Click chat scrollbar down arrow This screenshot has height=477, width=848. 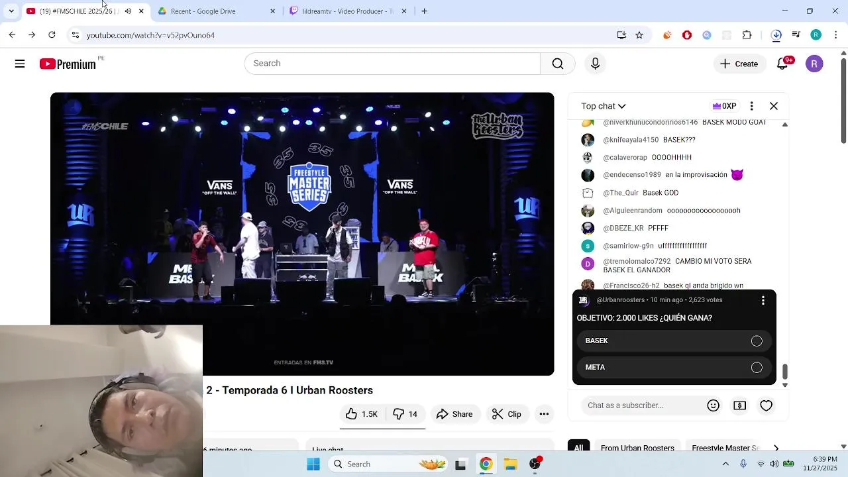[x=785, y=384]
